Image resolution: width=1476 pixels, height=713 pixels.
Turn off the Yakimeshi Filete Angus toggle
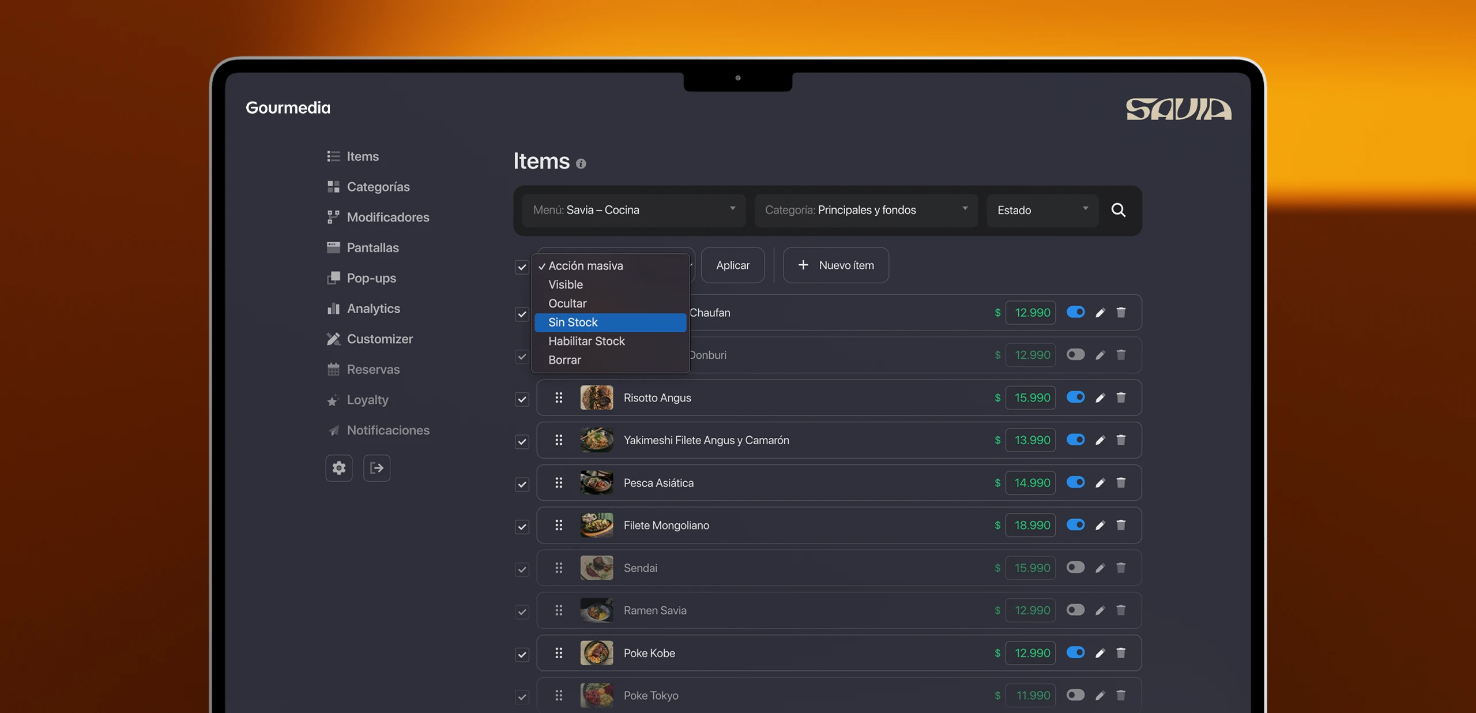[1075, 440]
